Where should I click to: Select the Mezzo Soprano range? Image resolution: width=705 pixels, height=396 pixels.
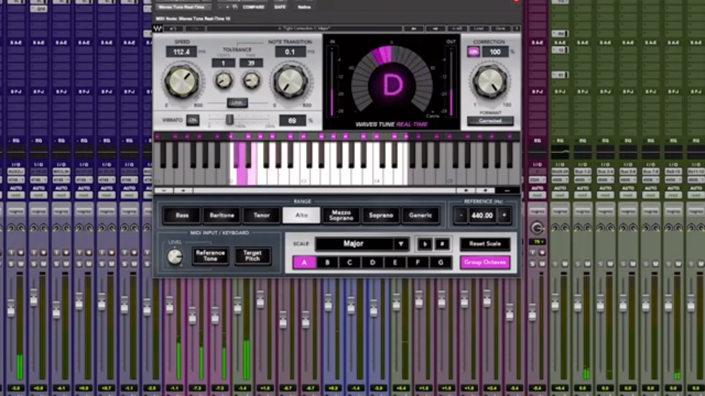point(341,216)
